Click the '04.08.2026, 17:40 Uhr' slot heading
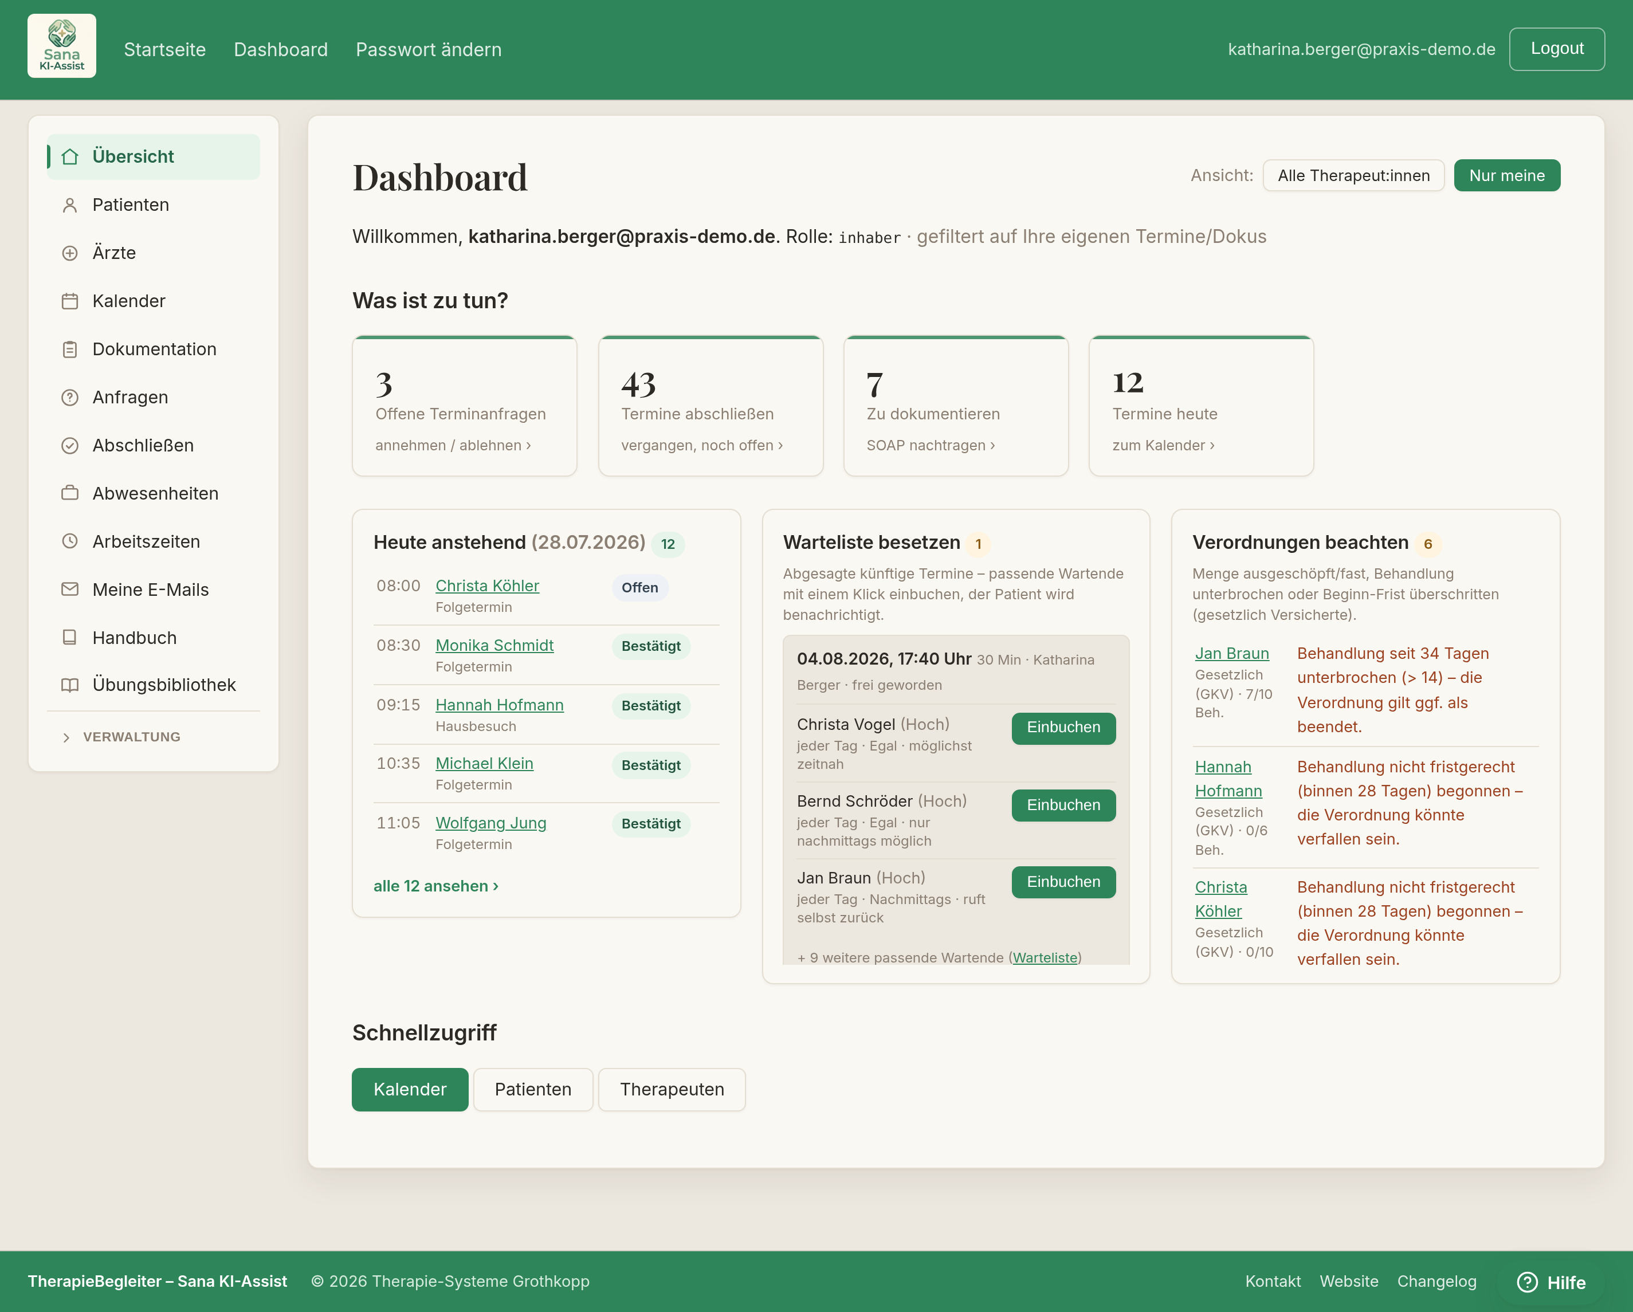Image resolution: width=1633 pixels, height=1312 pixels. tap(884, 659)
